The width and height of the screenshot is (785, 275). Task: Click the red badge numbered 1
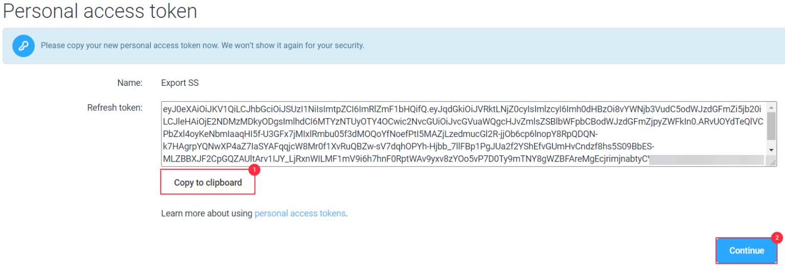(x=254, y=169)
